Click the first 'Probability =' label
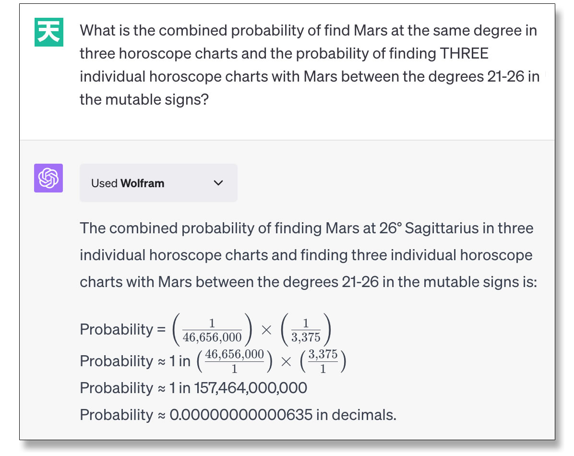Viewport: 574px width, 456px height. pos(123,329)
